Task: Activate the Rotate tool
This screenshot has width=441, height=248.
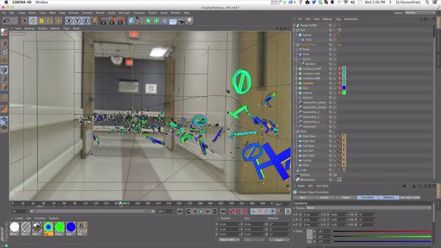Action: pyautogui.click(x=50, y=21)
